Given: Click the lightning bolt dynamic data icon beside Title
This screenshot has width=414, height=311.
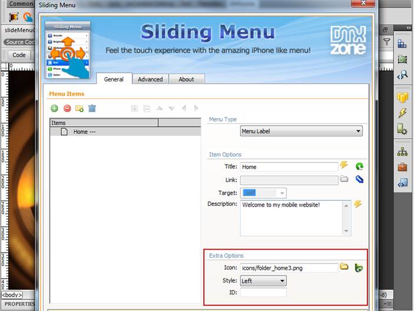Looking at the screenshot, I should [x=343, y=165].
